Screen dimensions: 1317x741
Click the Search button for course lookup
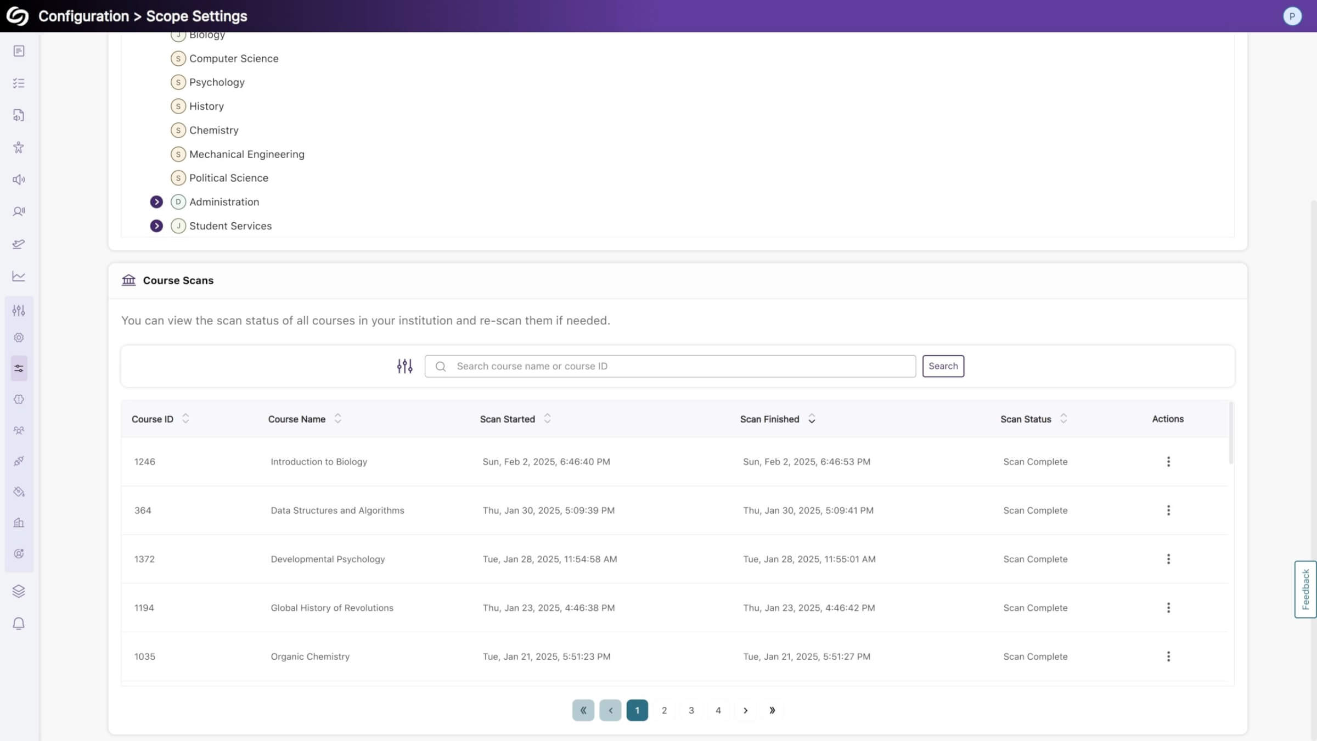point(943,366)
